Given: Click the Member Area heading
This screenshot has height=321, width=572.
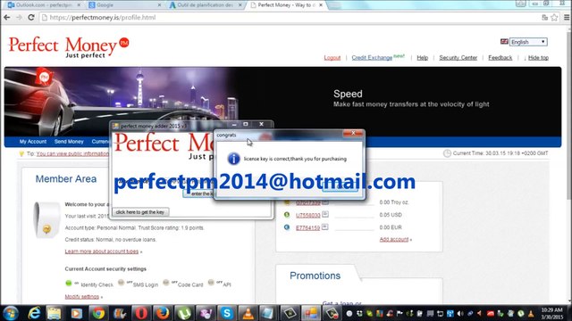Looking at the screenshot, I should click(x=65, y=178).
